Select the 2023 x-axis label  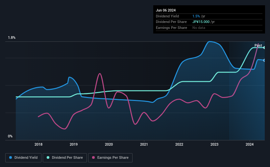[214, 144]
